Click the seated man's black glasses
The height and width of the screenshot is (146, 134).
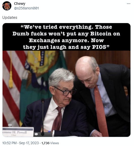(x=66, y=91)
